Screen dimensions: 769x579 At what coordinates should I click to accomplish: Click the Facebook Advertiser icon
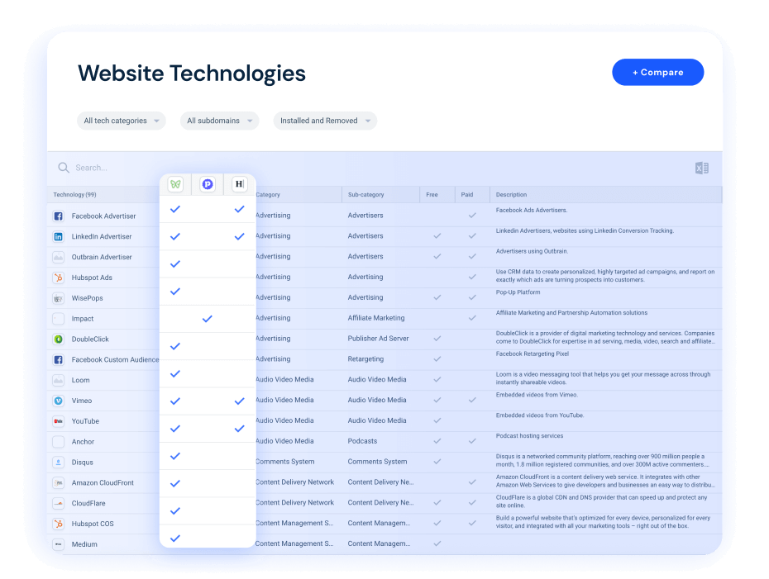(59, 216)
